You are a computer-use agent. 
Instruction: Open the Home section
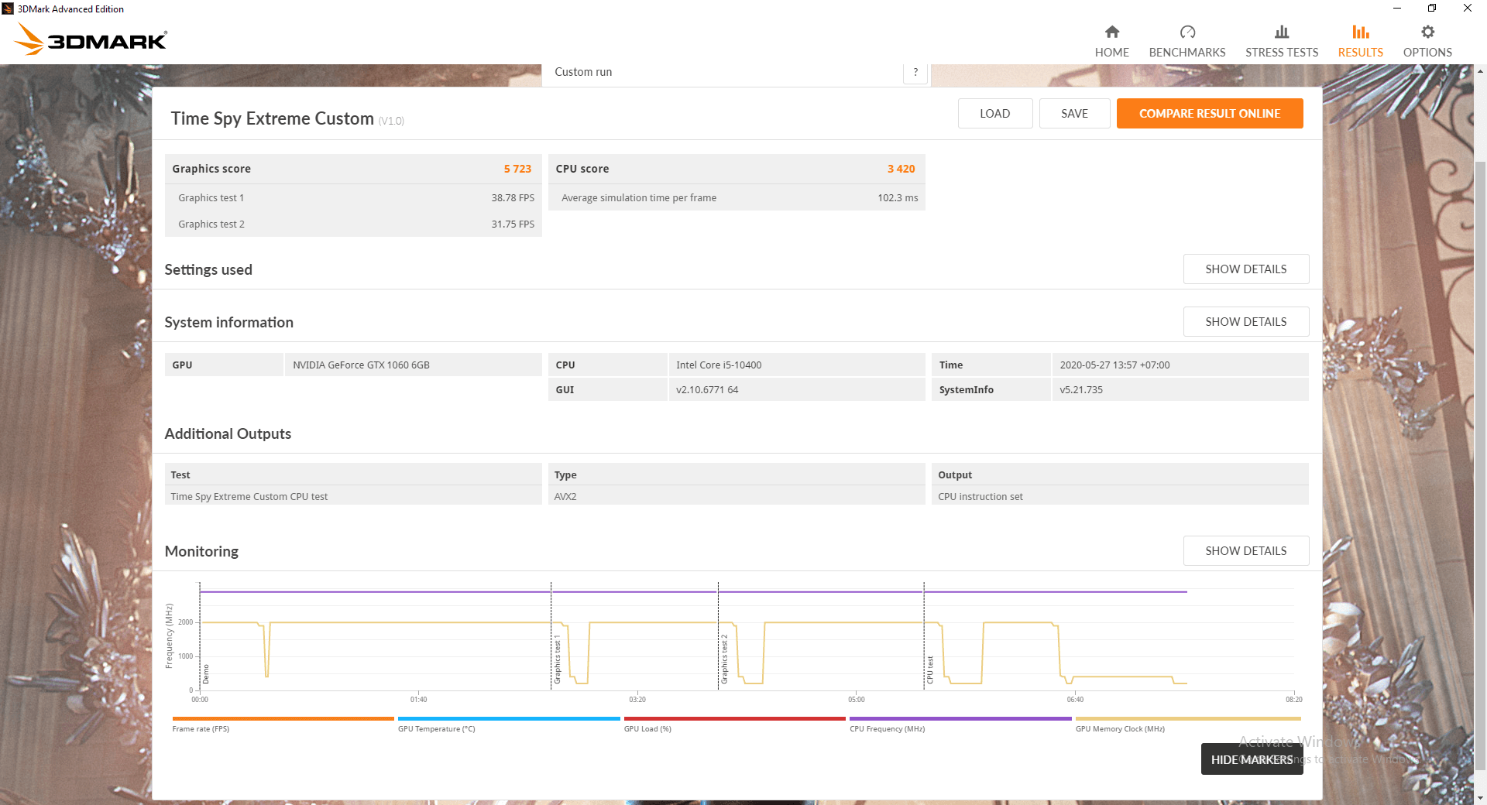[1111, 41]
